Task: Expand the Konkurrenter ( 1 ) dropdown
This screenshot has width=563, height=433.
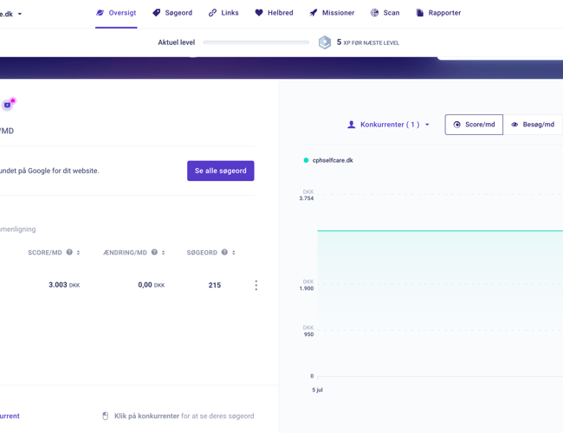Action: point(389,125)
